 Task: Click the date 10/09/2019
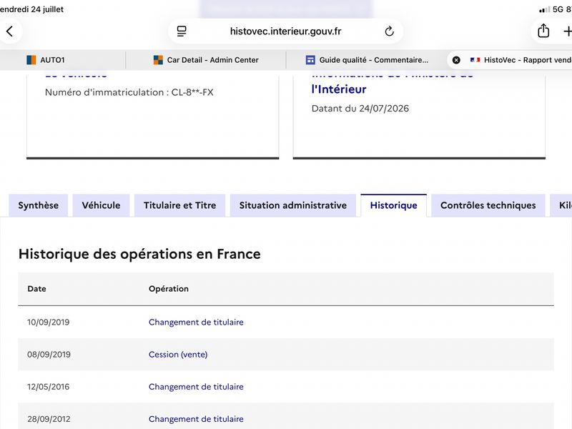point(48,322)
